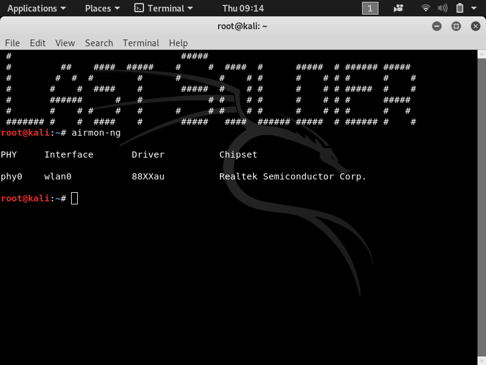Click the screen recorder camera icon
The width and height of the screenshot is (486, 365).
pyautogui.click(x=399, y=9)
